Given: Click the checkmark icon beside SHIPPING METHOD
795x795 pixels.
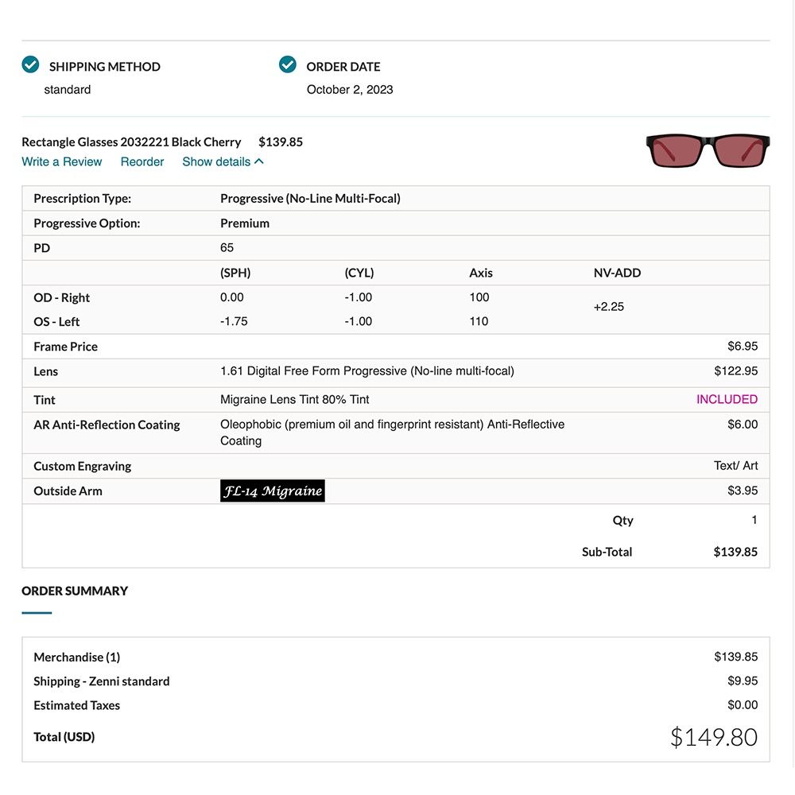Looking at the screenshot, I should [29, 64].
